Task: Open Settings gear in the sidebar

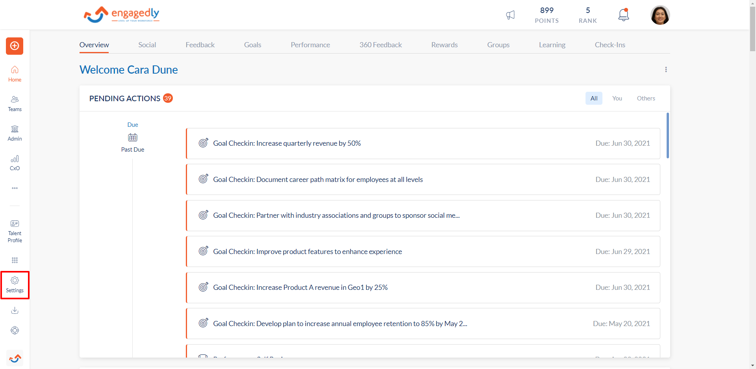Action: pos(15,285)
